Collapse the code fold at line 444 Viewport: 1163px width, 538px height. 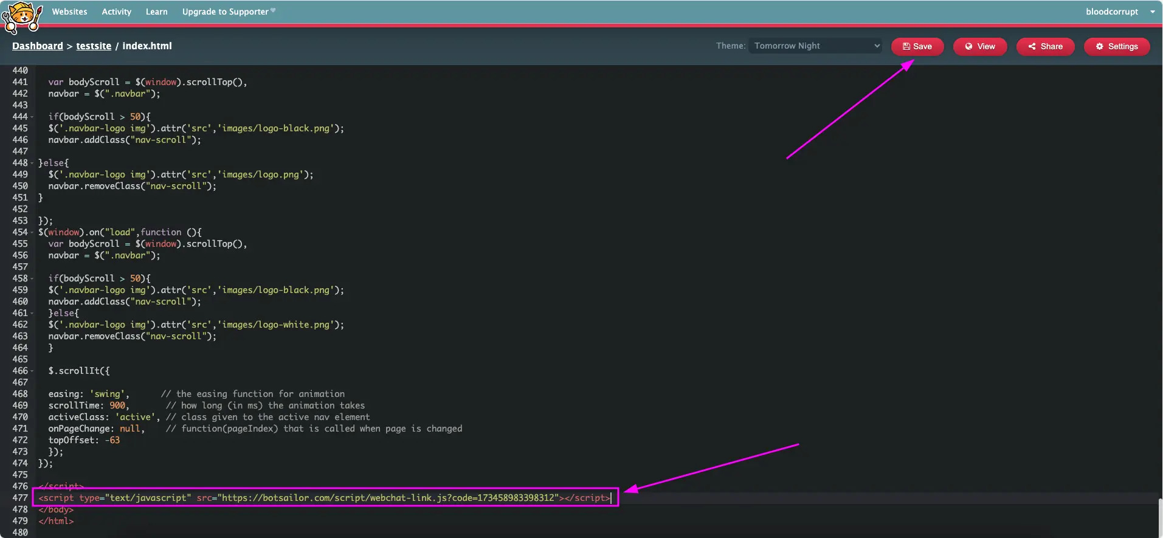(x=32, y=117)
